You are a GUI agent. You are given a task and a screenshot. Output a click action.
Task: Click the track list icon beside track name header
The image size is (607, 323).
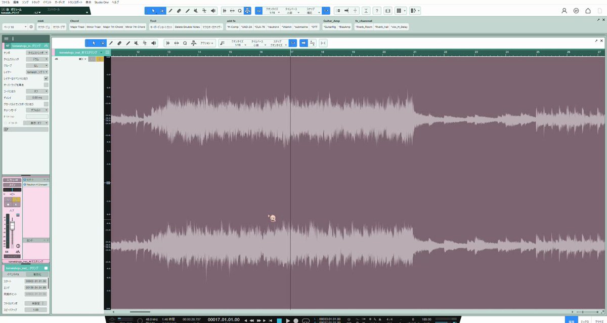click(107, 52)
